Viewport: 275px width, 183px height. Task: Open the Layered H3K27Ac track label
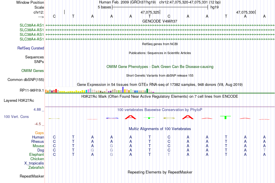click(19, 101)
